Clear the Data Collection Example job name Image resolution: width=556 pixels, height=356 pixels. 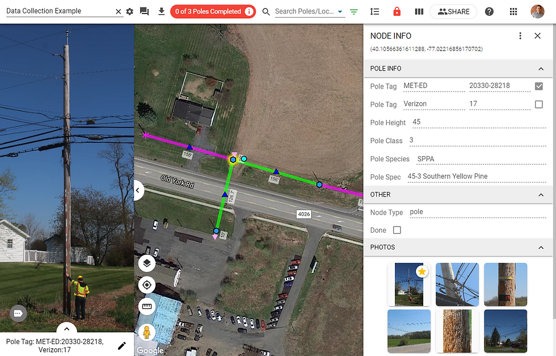coord(119,11)
